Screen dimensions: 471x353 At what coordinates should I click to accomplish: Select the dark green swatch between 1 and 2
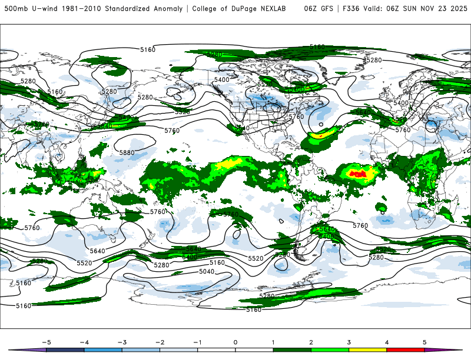pos(292,350)
